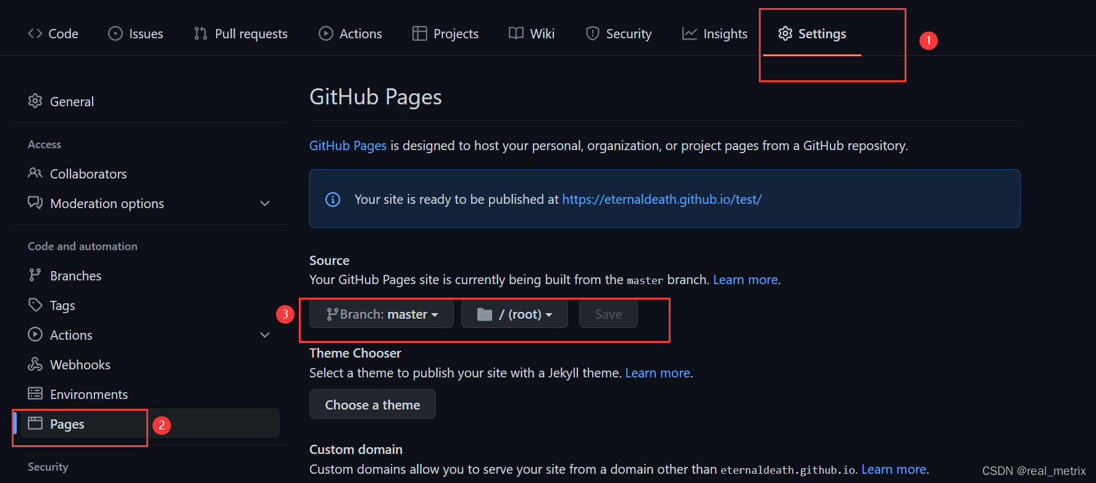1096x483 pixels.
Task: Click the Moderation options comment icon
Action: [x=35, y=203]
